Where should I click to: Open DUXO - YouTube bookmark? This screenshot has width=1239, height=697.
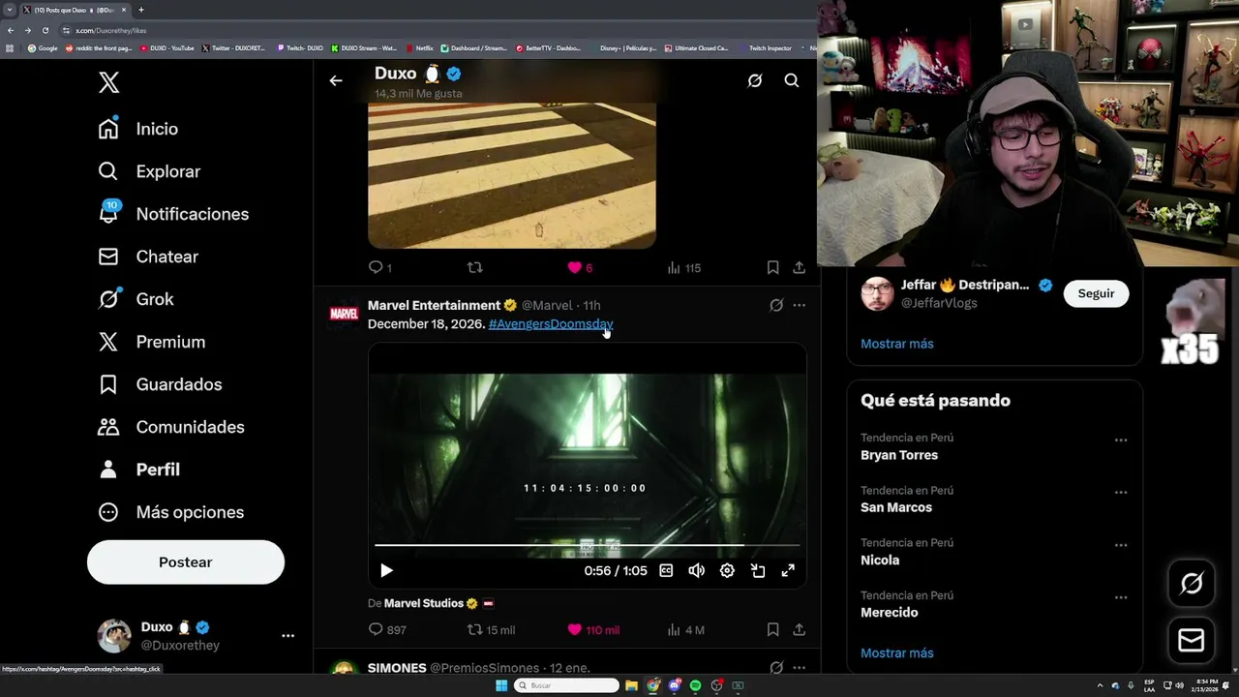167,47
